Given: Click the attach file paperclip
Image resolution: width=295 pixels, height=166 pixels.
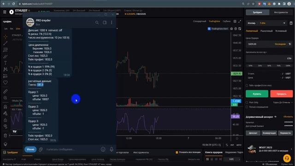Looking at the screenshot, I should pyautogui.click(x=41, y=149).
